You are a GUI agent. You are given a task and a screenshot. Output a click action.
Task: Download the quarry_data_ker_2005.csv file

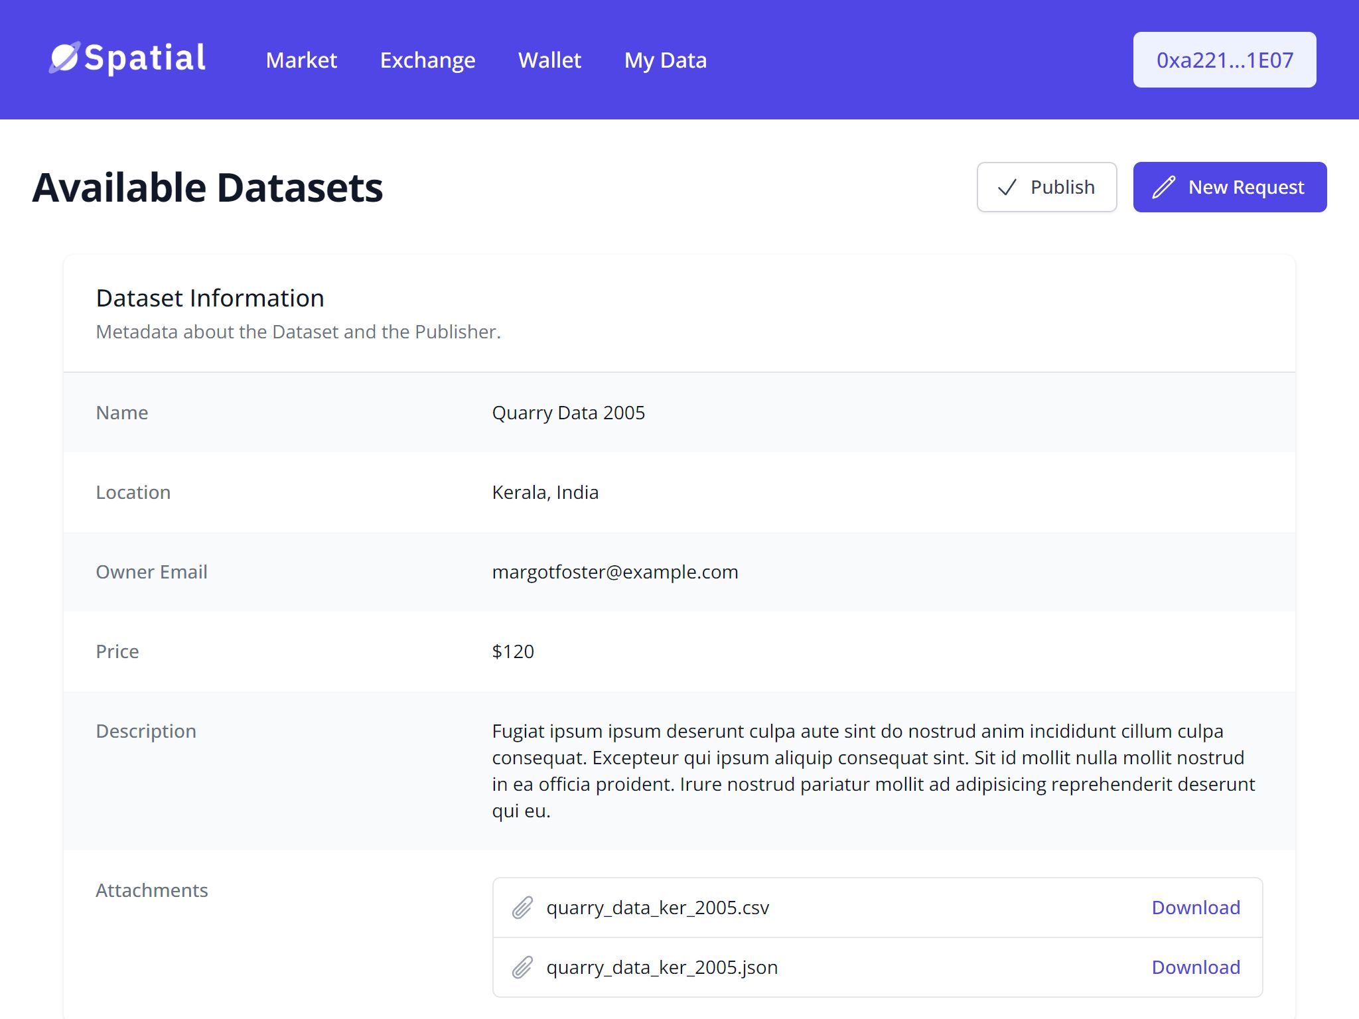tap(1196, 908)
